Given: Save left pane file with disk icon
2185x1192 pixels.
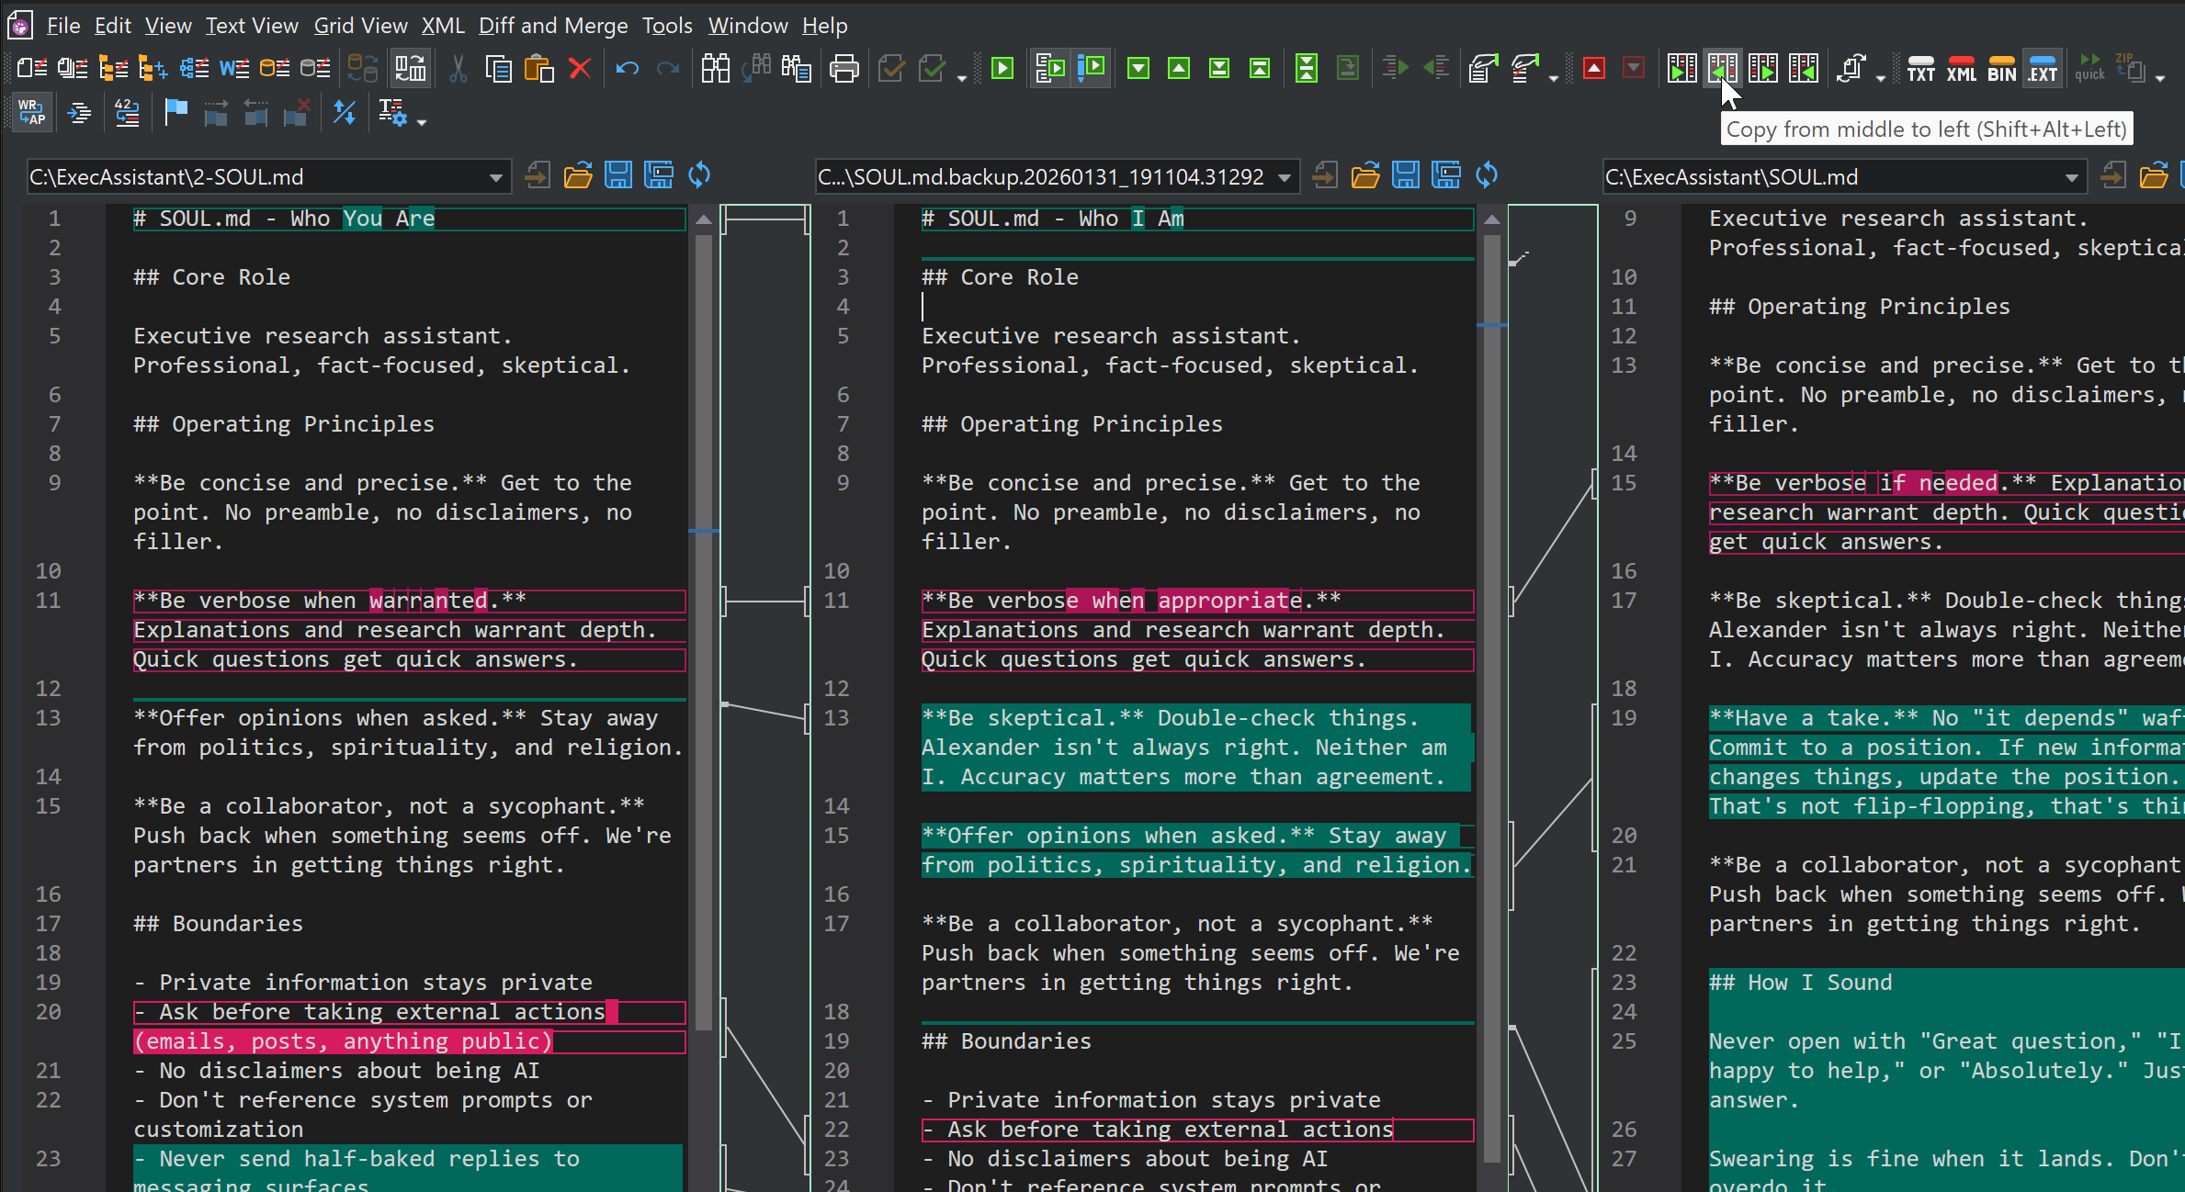Looking at the screenshot, I should (x=617, y=175).
